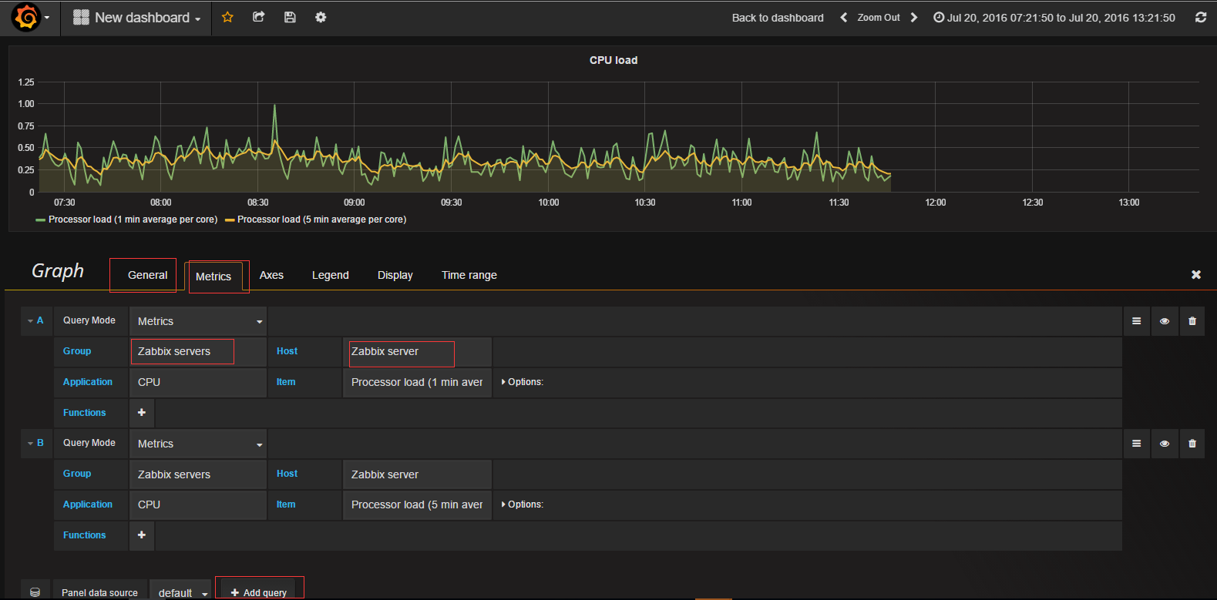Screen dimensions: 1217x600
Task: Collapse query A row
Action: tap(36, 320)
